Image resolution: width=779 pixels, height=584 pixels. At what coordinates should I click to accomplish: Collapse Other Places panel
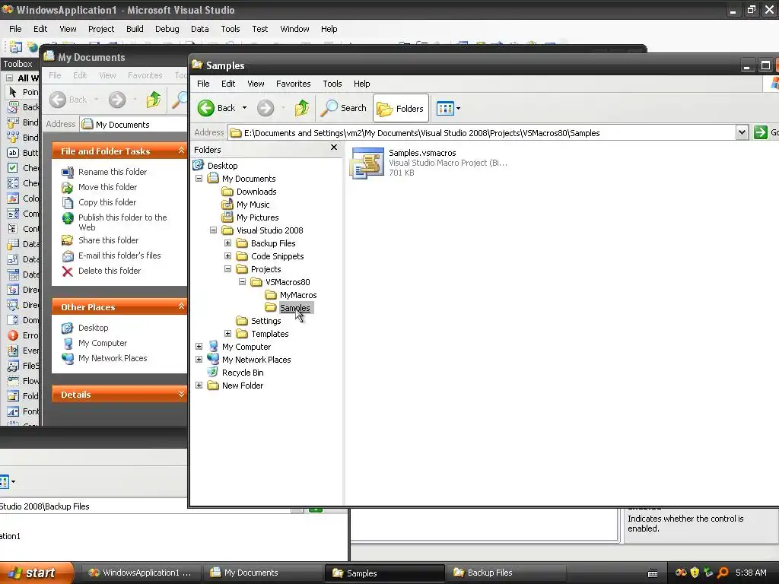tap(181, 306)
